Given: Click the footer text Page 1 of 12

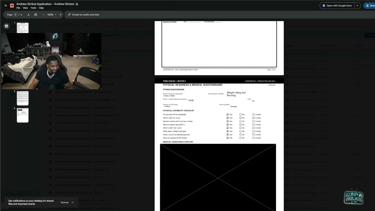Looking at the screenshot, I should [271, 70].
